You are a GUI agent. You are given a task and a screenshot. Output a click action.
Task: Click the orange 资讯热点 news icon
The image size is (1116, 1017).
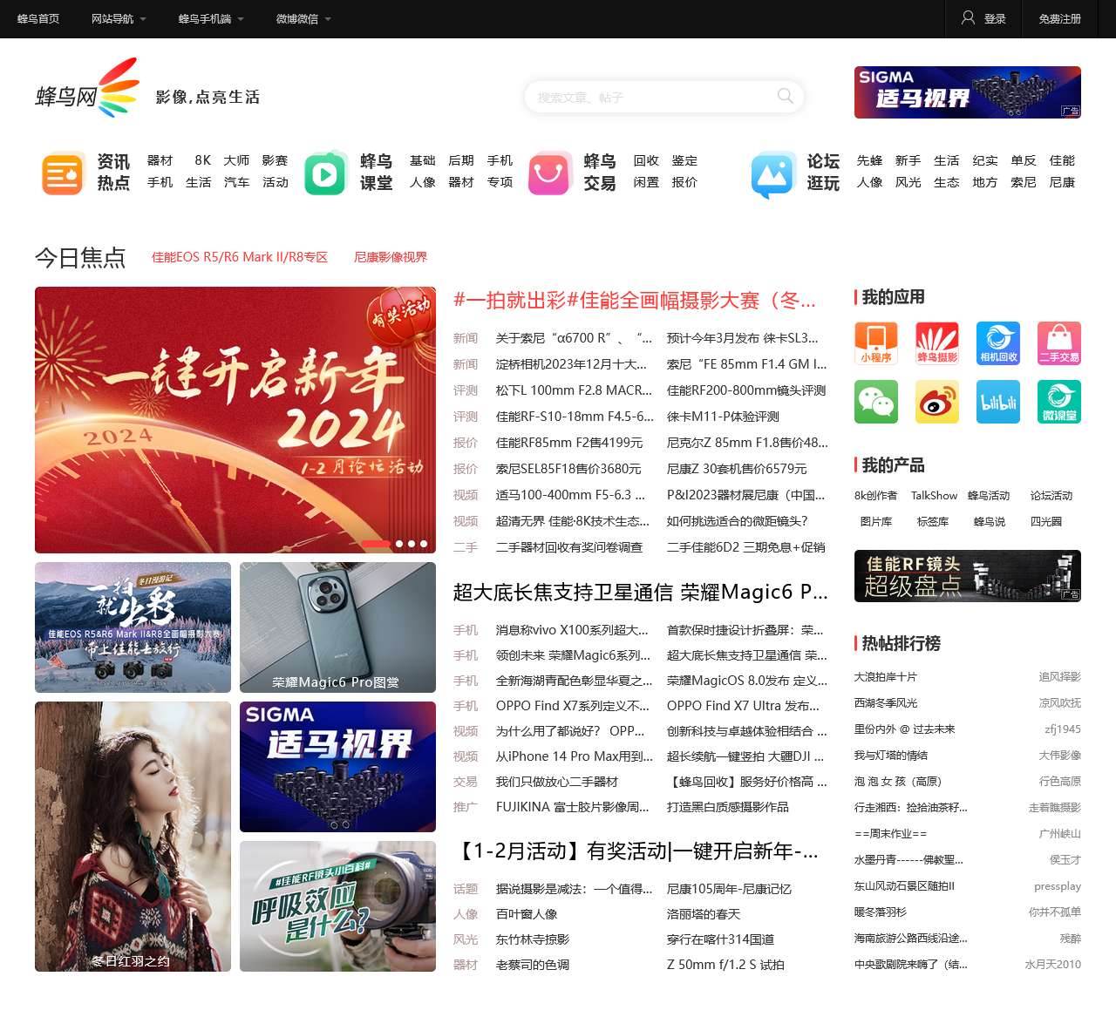click(x=63, y=173)
